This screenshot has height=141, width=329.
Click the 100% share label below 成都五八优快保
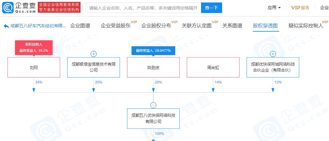(x=160, y=134)
